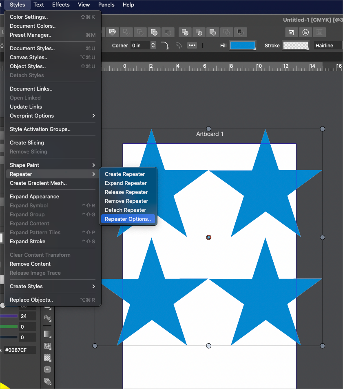Click the rounded square tool icon
343x389 pixels.
click(x=48, y=370)
